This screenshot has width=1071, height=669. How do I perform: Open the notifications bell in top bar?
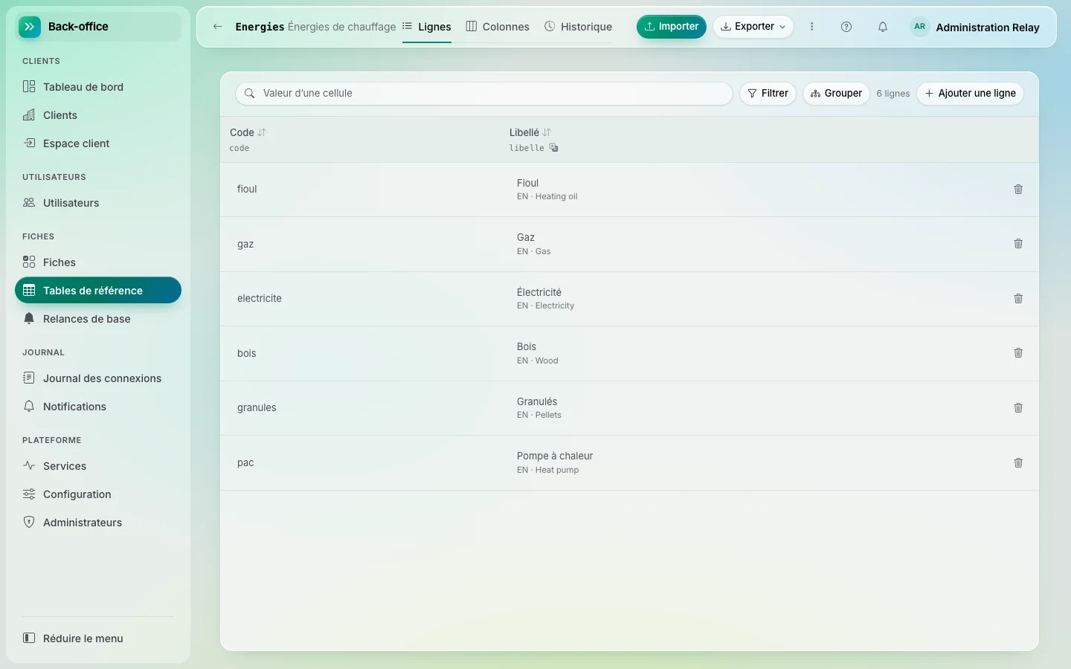pyautogui.click(x=883, y=27)
